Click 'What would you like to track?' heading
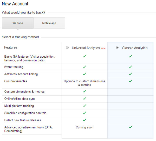The height and width of the screenshot is (141, 156). pyautogui.click(x=24, y=13)
